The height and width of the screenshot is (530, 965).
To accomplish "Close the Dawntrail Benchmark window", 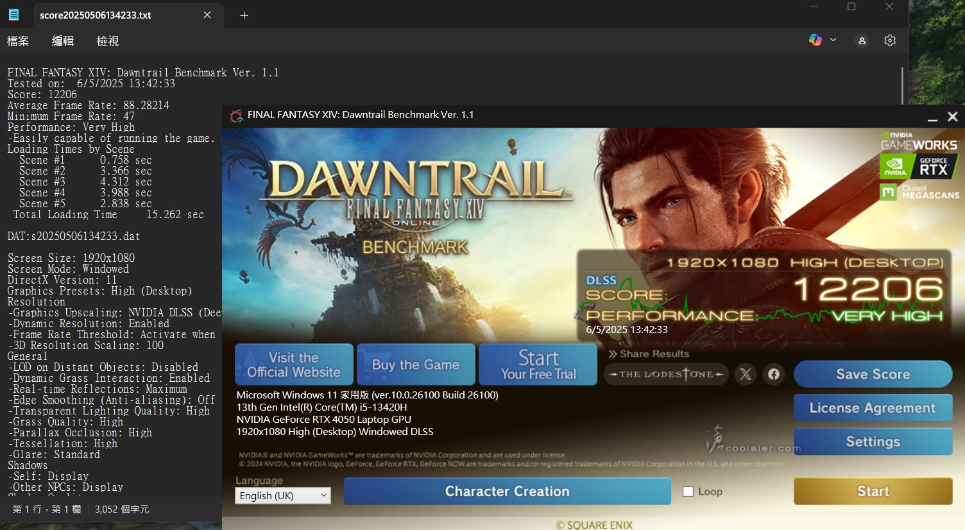I will coord(953,117).
